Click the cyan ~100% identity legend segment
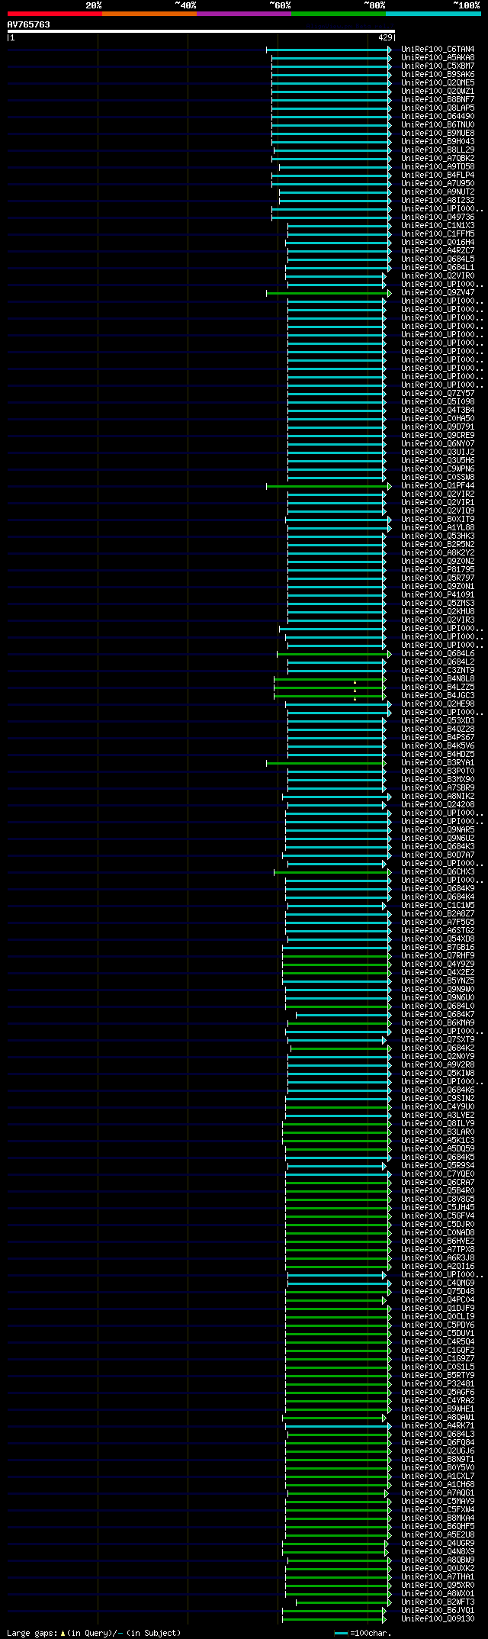The image size is (488, 1639). pyautogui.click(x=433, y=14)
